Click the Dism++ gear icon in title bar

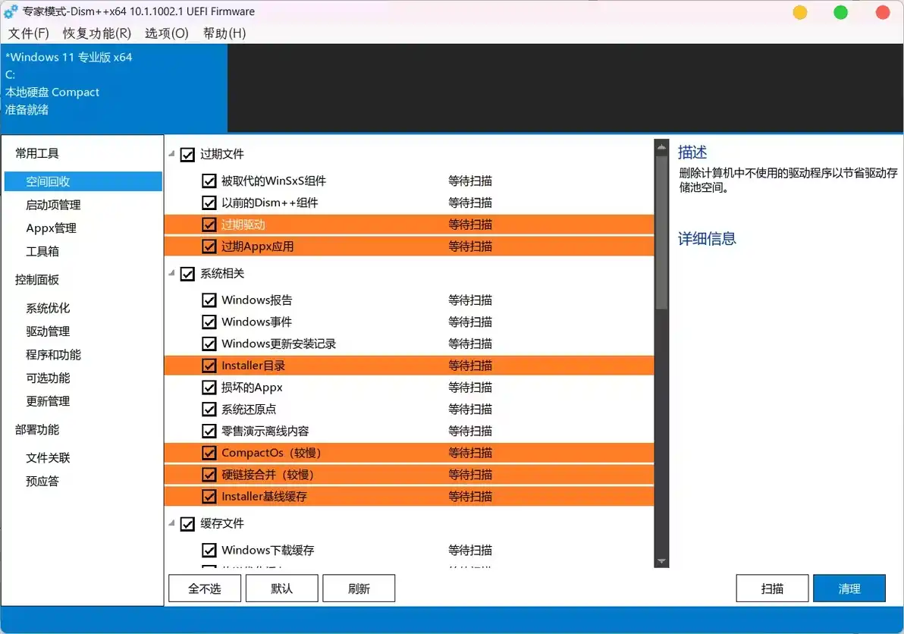click(11, 12)
